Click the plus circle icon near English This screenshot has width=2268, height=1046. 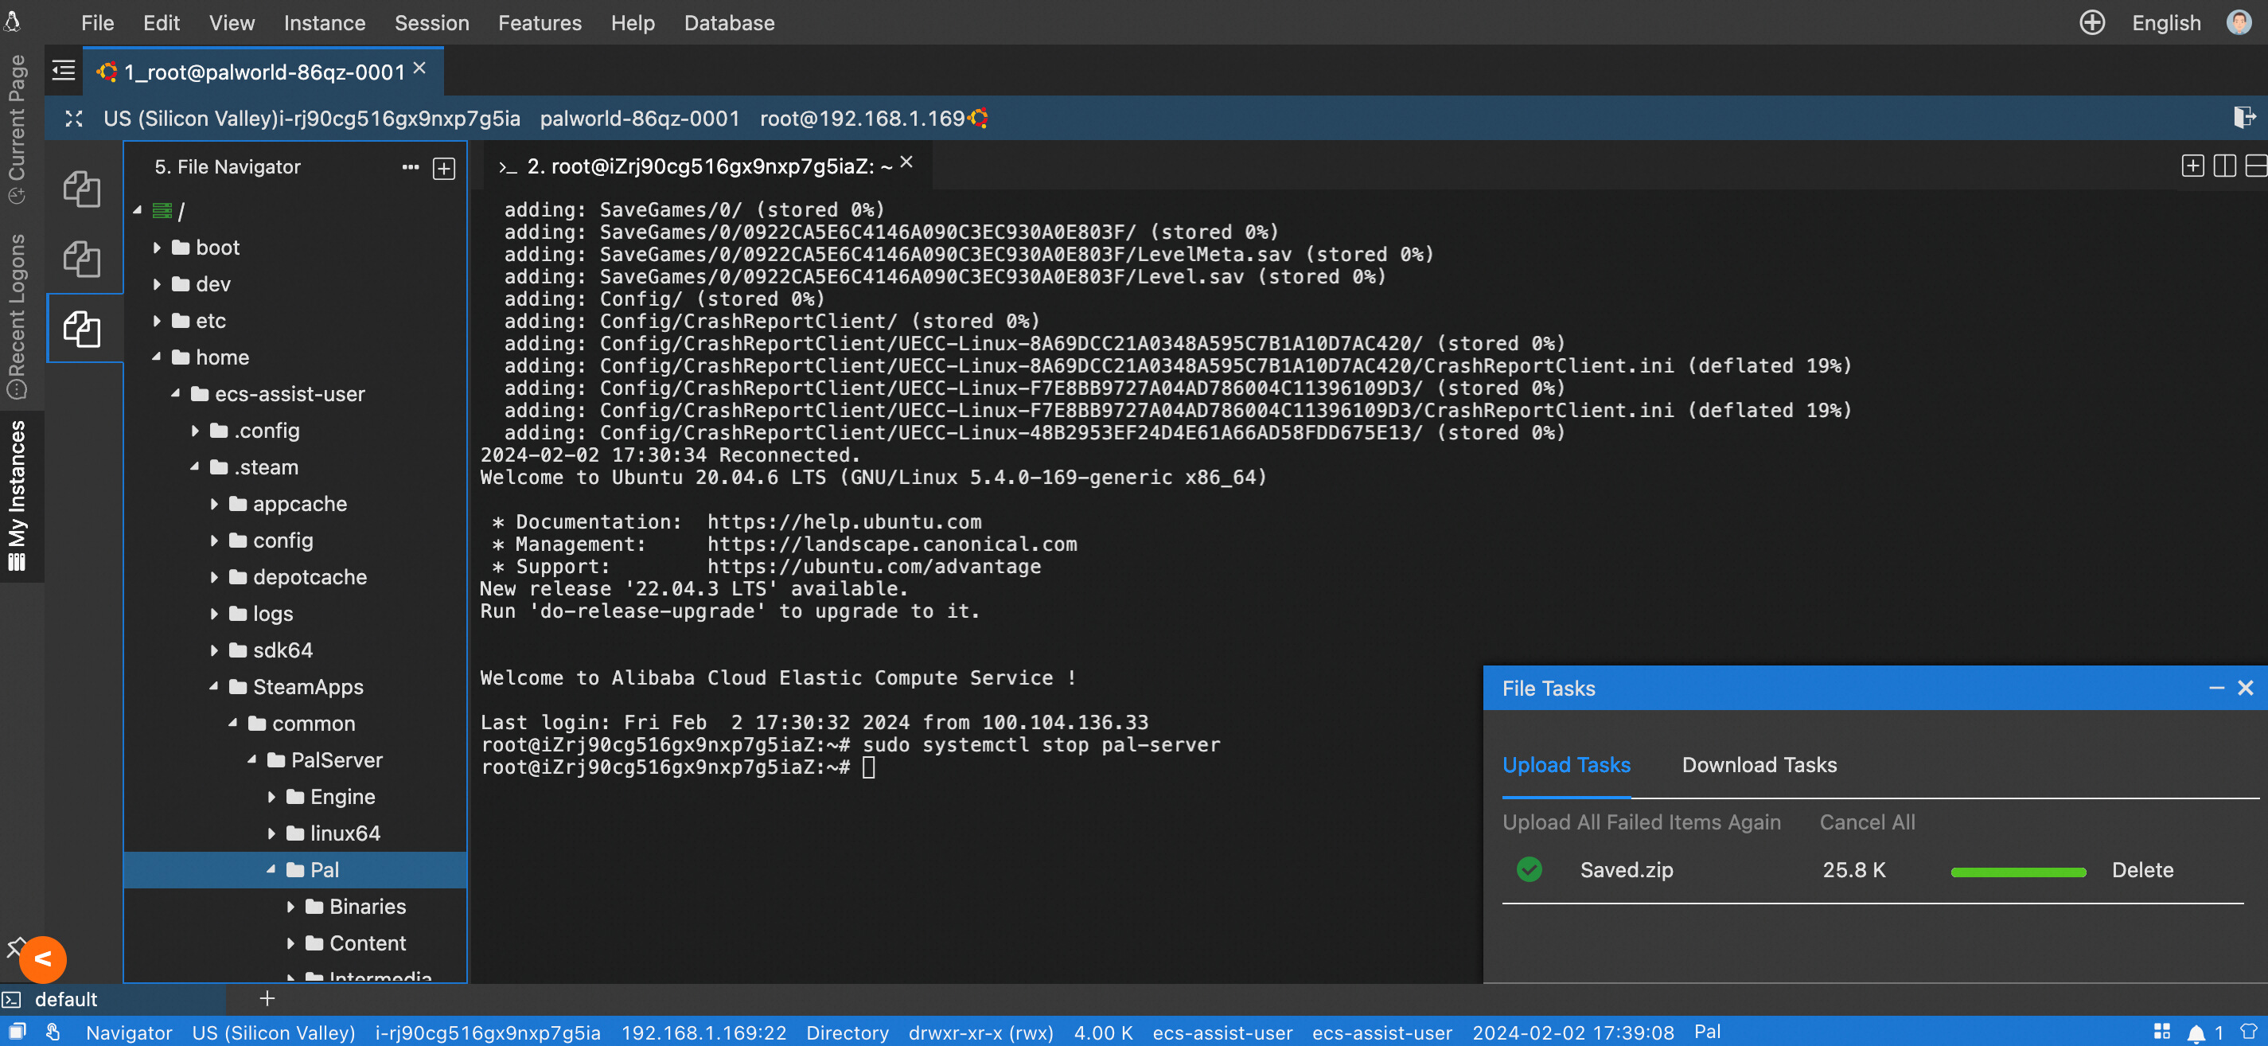click(2092, 23)
